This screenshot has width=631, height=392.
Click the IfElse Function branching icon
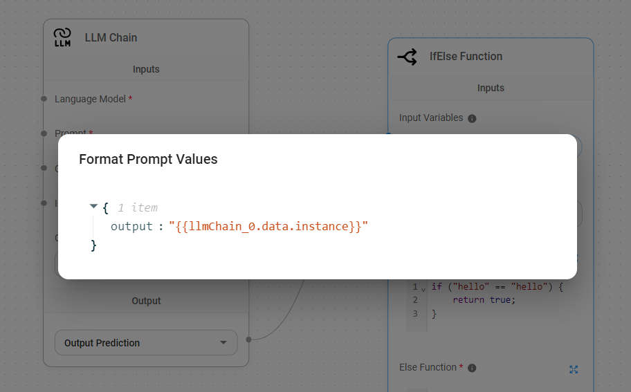[407, 57]
